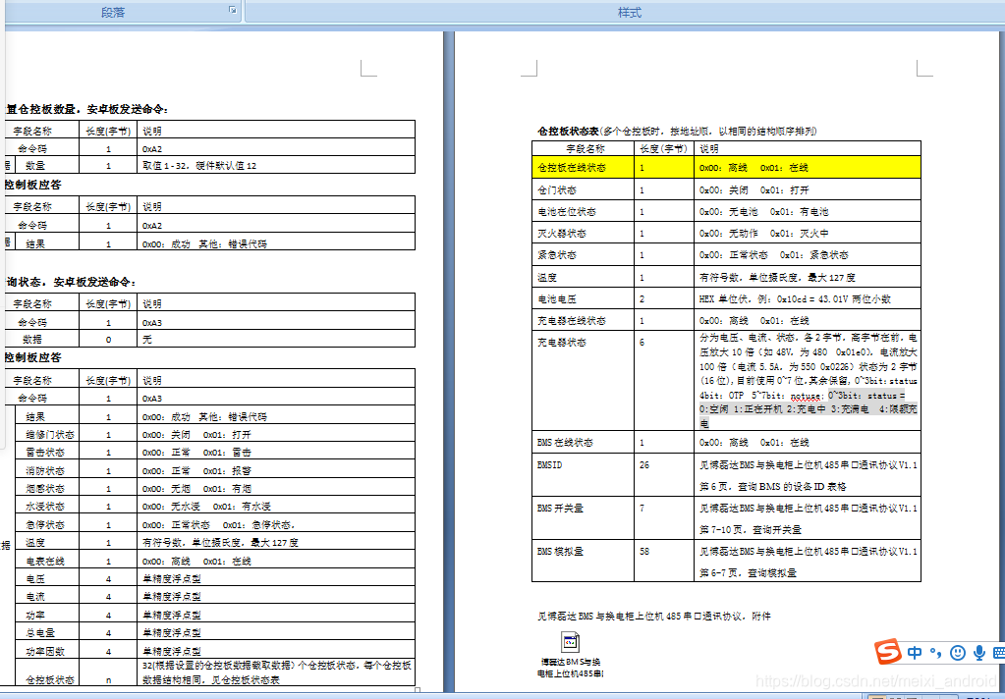
Task: Click the misspelled word nstuse in 充电器状态 description
Action: point(805,396)
